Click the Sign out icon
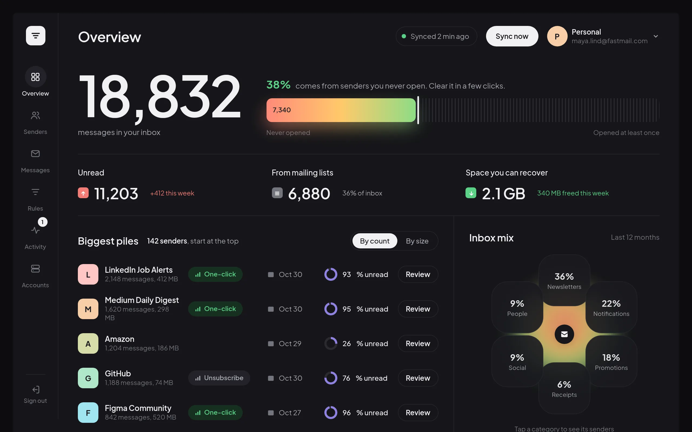The width and height of the screenshot is (692, 432). click(35, 389)
